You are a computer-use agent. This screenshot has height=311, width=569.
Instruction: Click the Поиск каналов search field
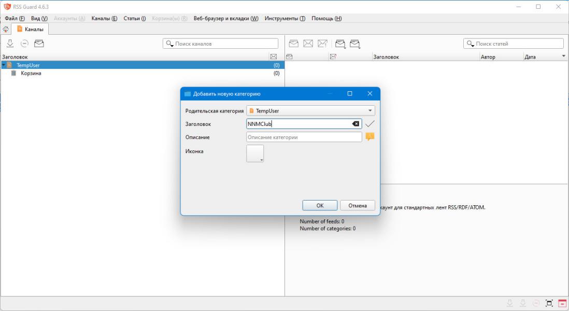click(221, 44)
